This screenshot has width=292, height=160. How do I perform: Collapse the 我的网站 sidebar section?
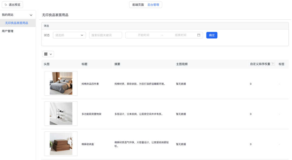pyautogui.click(x=32, y=15)
